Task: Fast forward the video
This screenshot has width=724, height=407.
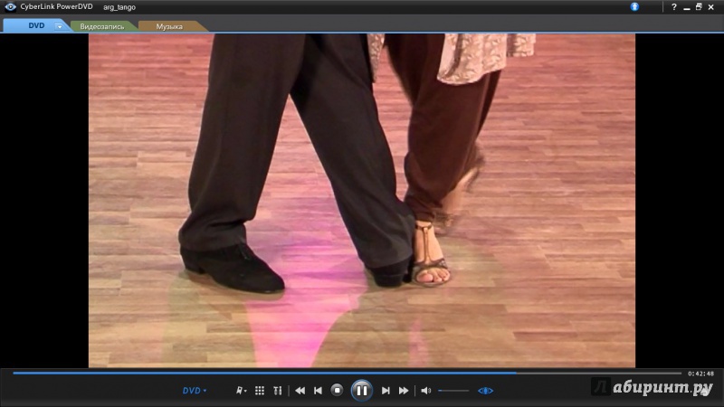Action: point(404,391)
